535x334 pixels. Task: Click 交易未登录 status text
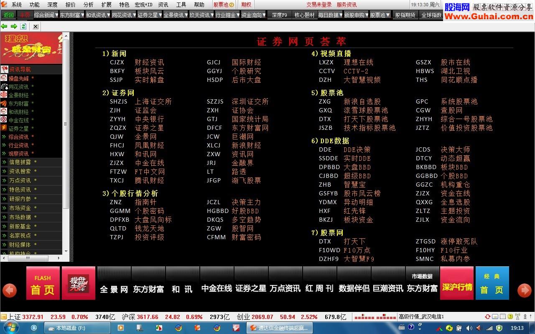pyautogui.click(x=319, y=5)
